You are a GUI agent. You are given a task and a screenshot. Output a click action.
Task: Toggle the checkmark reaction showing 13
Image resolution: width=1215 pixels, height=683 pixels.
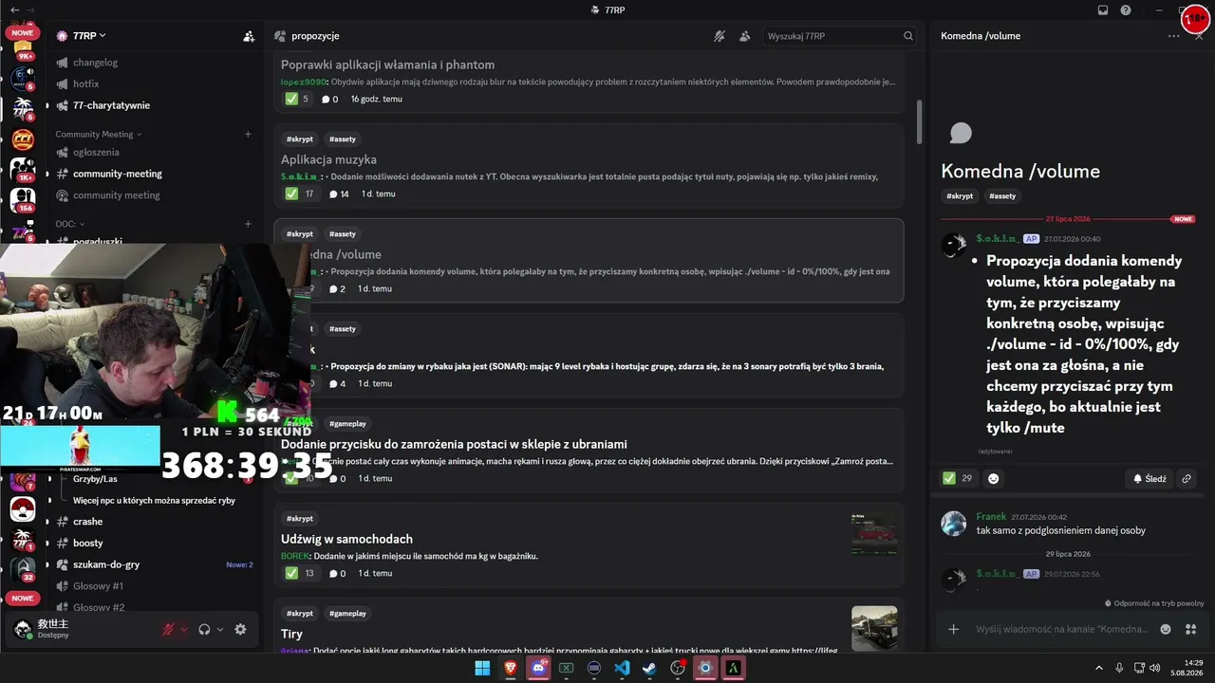[x=299, y=573]
